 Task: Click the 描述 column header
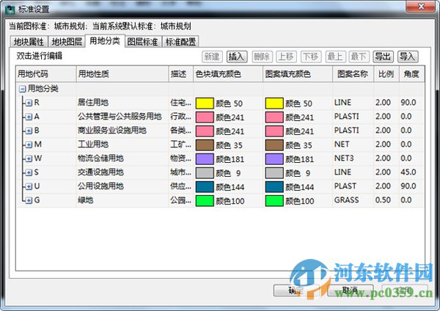[181, 74]
